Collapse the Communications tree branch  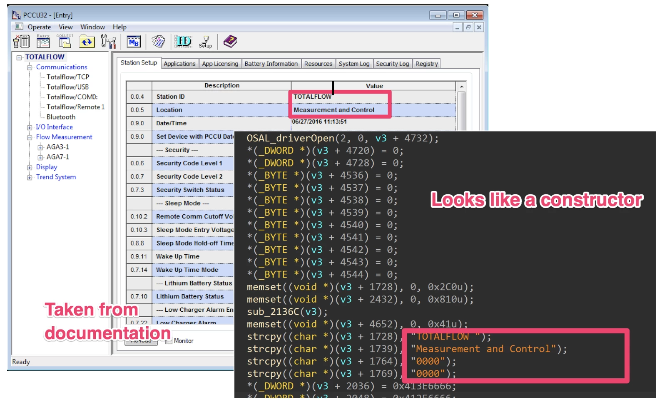click(x=30, y=67)
